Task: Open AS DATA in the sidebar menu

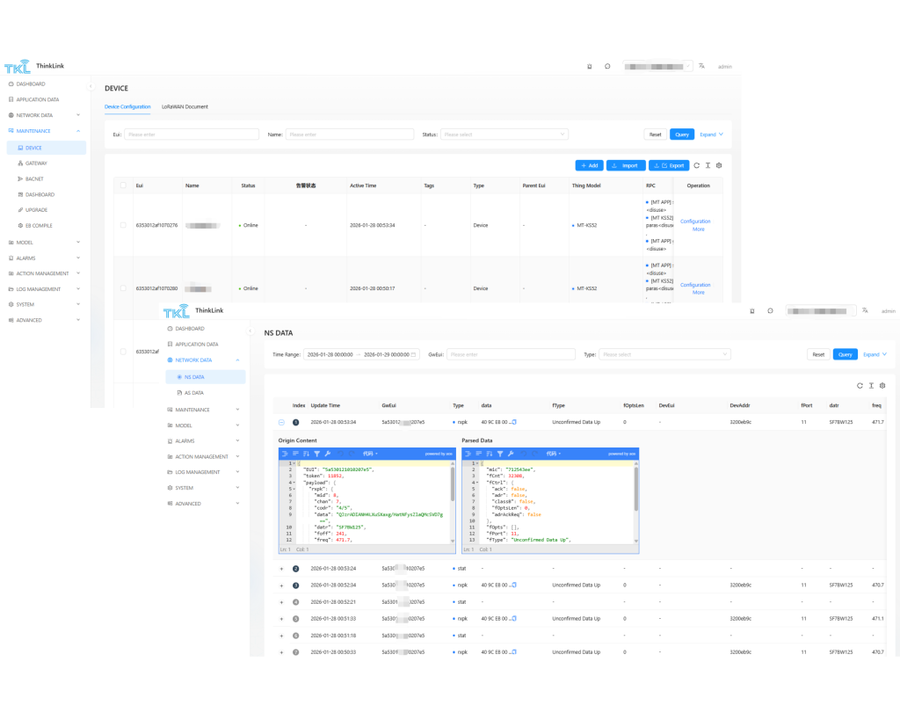Action: point(194,392)
